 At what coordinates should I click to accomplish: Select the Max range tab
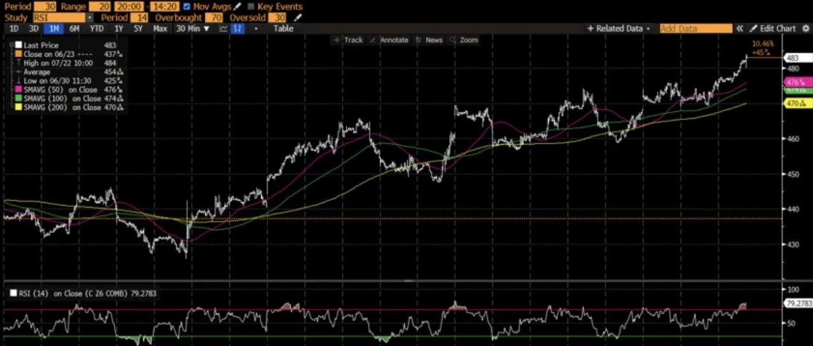pyautogui.click(x=160, y=29)
